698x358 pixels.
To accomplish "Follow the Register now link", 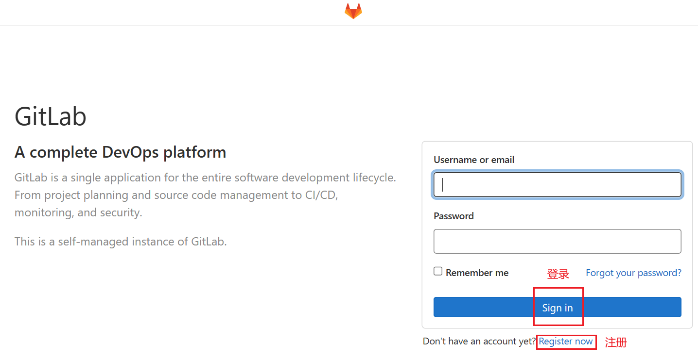I will 566,342.
